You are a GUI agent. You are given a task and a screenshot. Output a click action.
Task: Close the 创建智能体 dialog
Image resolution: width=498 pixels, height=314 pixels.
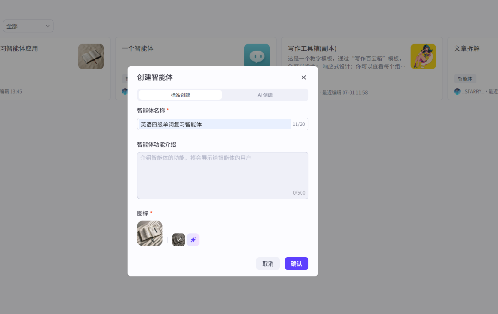tap(303, 77)
